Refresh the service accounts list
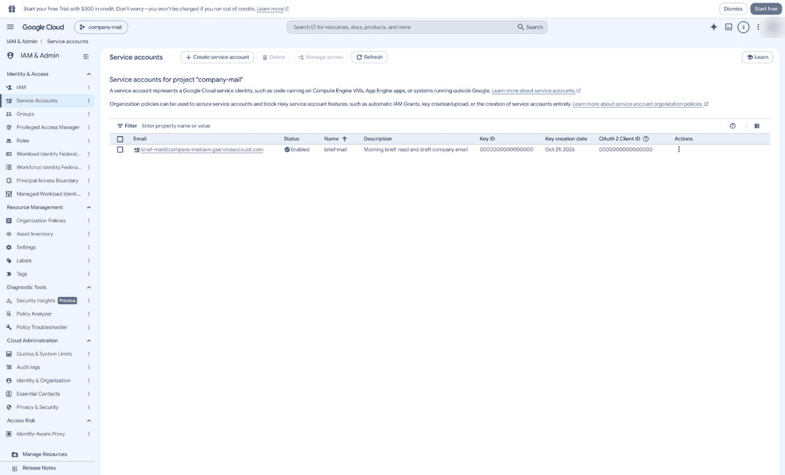Viewport: 785px width, 475px height. [369, 57]
